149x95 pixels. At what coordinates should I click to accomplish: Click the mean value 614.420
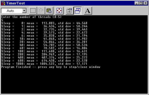tap(48, 61)
